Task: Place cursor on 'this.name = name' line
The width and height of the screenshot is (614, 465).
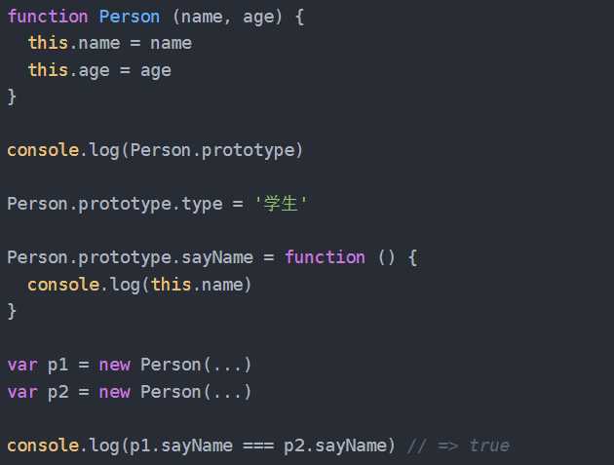Action: click(109, 43)
